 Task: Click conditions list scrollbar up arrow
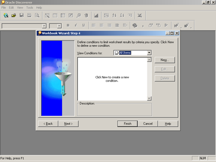point(149,60)
